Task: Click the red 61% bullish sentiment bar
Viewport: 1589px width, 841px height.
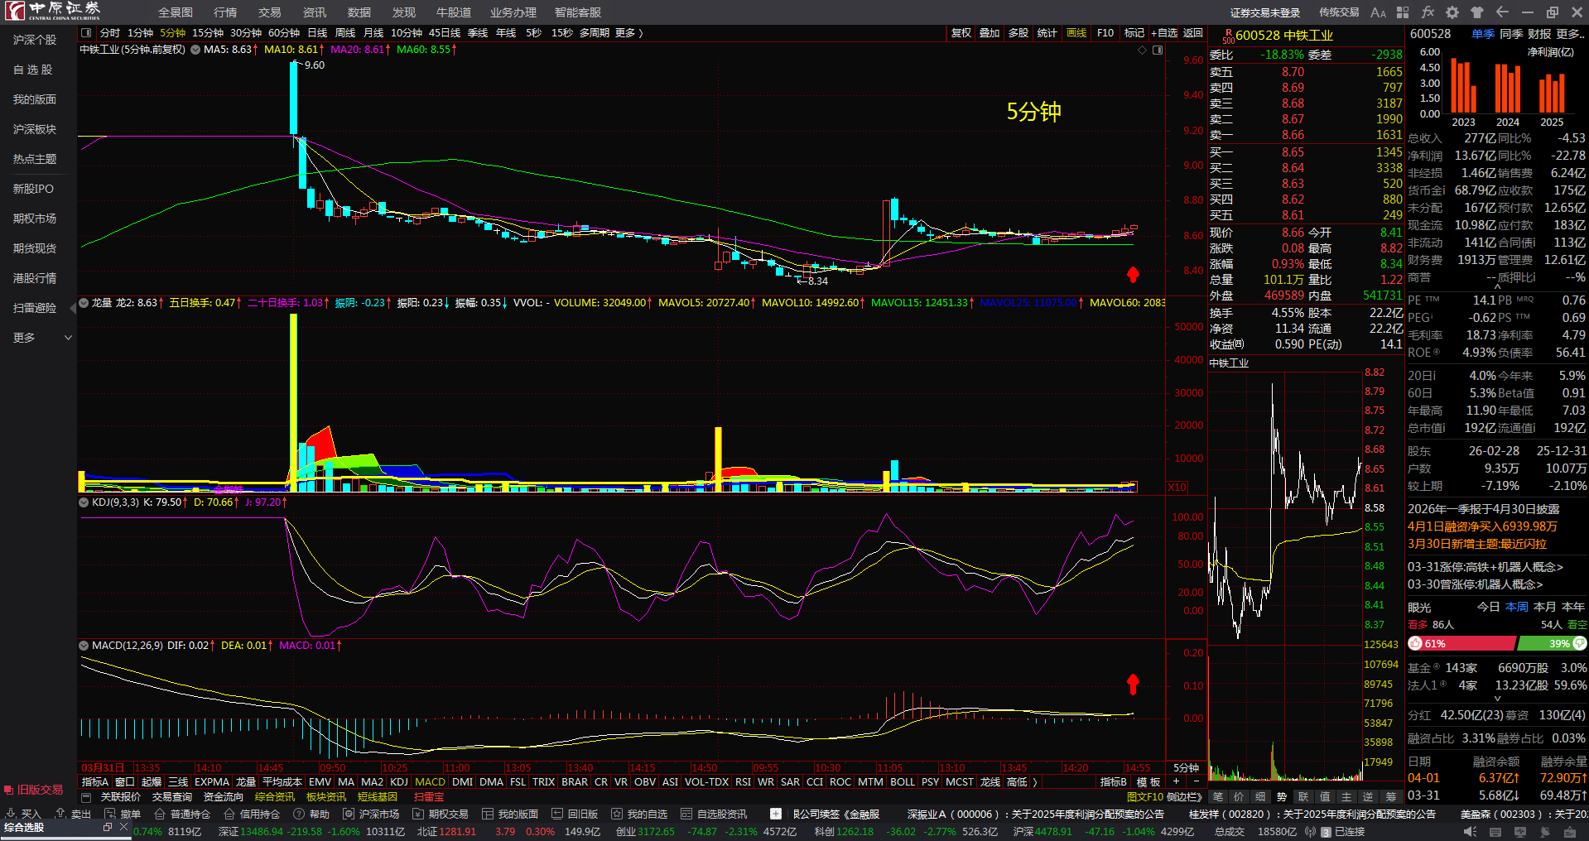Action: point(1461,644)
